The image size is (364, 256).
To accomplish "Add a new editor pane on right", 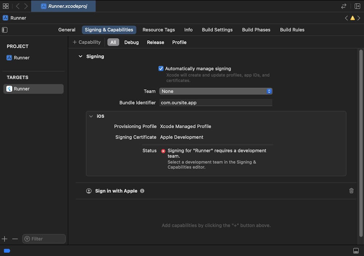I will pos(357,6).
